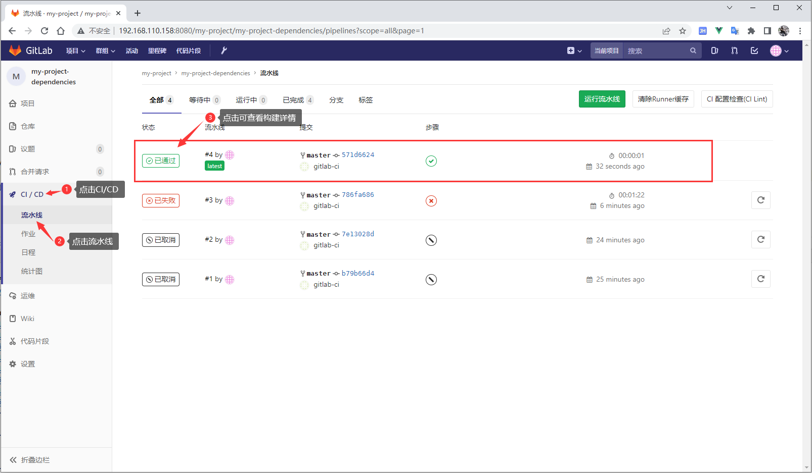The width and height of the screenshot is (812, 473).
Task: Click the project avatar M
Action: click(x=16, y=77)
